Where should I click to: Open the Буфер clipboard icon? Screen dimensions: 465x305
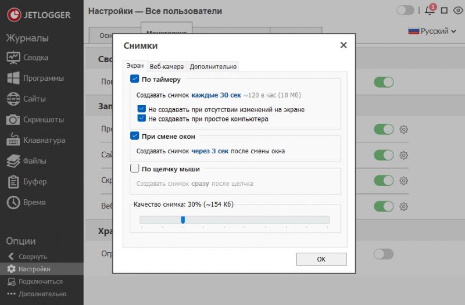(13, 182)
